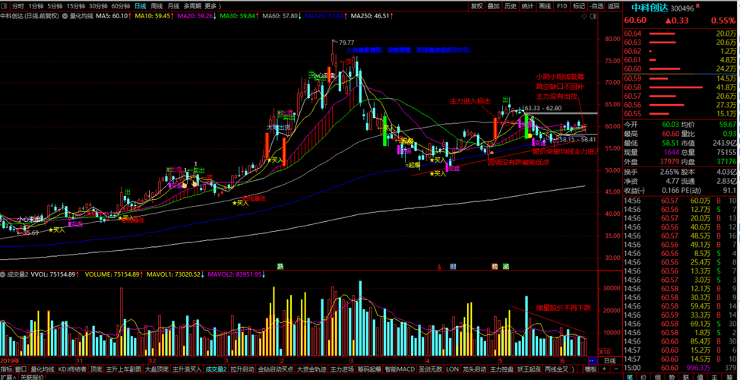Toggle 叠加 overlay mode

[494, 6]
